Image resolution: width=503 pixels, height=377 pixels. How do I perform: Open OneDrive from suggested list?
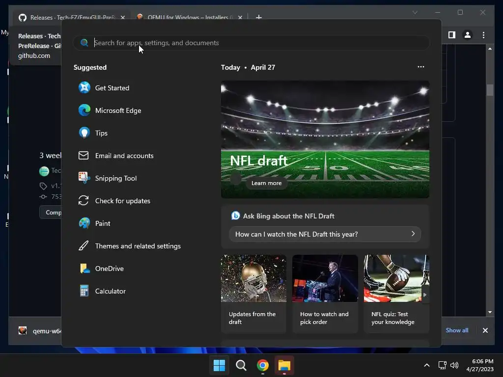pos(101,269)
